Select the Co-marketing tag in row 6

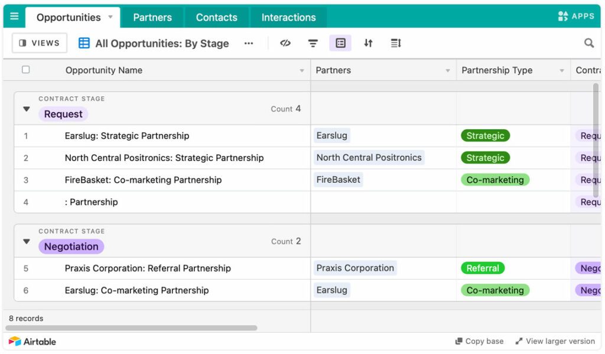[x=495, y=290]
